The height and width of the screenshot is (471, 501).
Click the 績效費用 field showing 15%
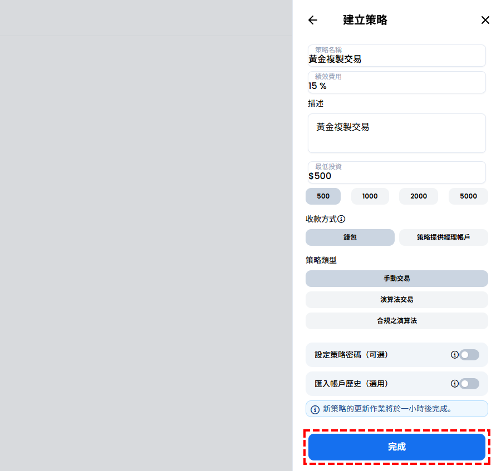tap(396, 82)
